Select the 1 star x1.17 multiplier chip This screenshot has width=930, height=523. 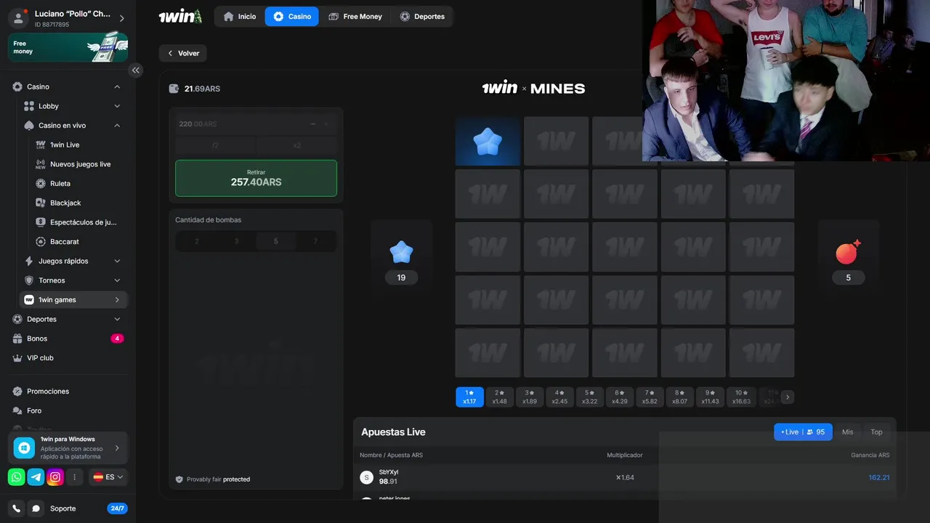coord(469,397)
